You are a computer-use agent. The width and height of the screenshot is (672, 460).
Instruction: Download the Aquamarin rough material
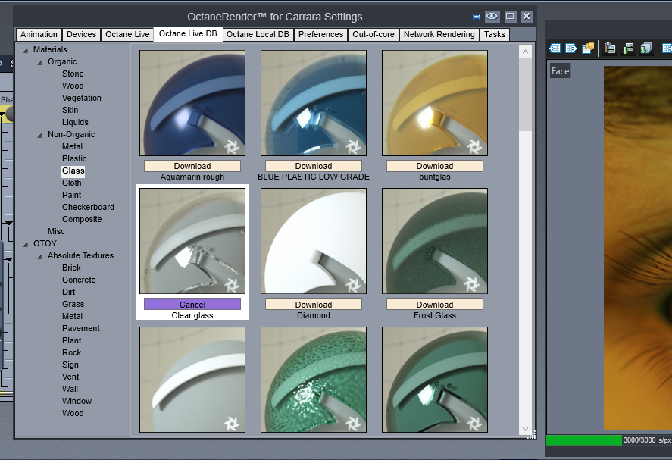click(x=192, y=166)
